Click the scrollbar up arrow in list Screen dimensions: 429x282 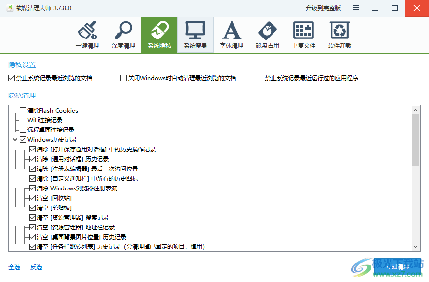(x=416, y=109)
